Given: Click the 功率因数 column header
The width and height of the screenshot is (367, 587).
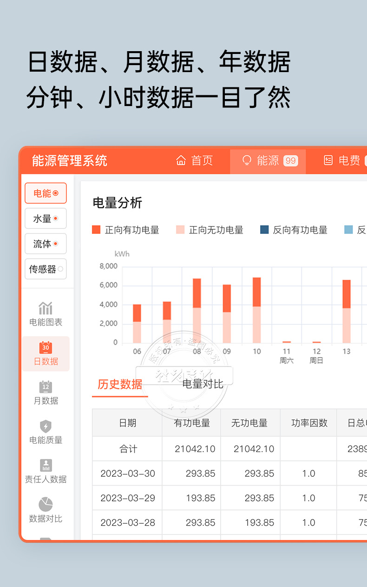Looking at the screenshot, I should pos(309,423).
